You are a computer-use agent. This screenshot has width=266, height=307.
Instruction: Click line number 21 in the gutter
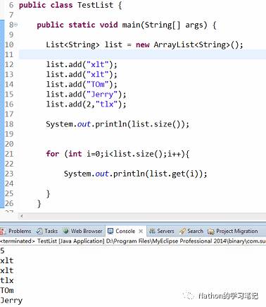tap(9, 154)
